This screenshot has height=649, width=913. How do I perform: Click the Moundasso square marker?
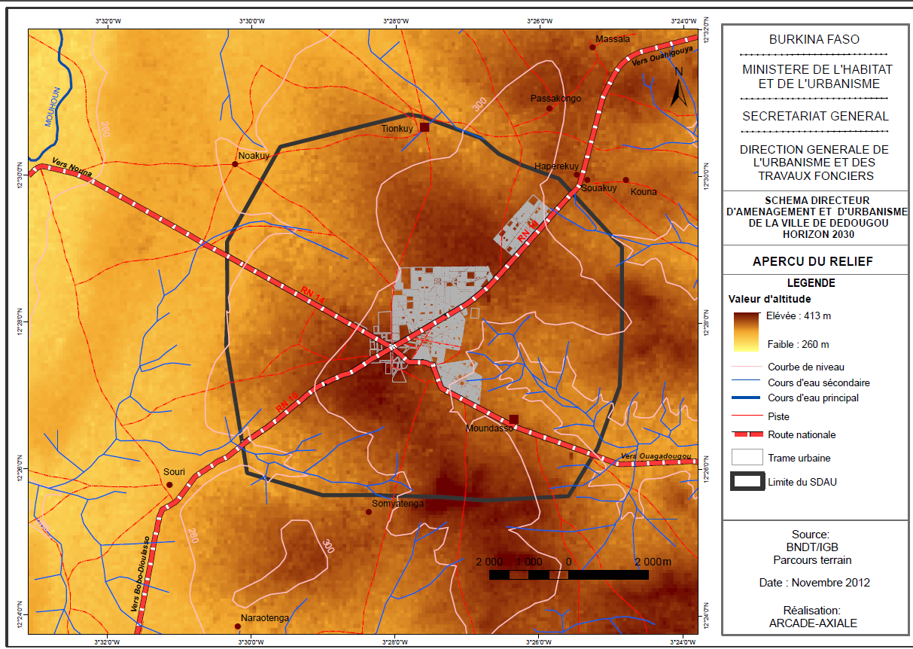[514, 419]
